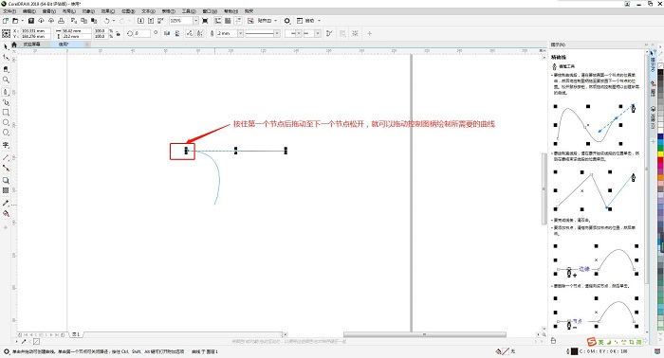Viewport: 664px width, 358px height.
Task: Open the undo history dropdown arrow
Action: (114, 20)
